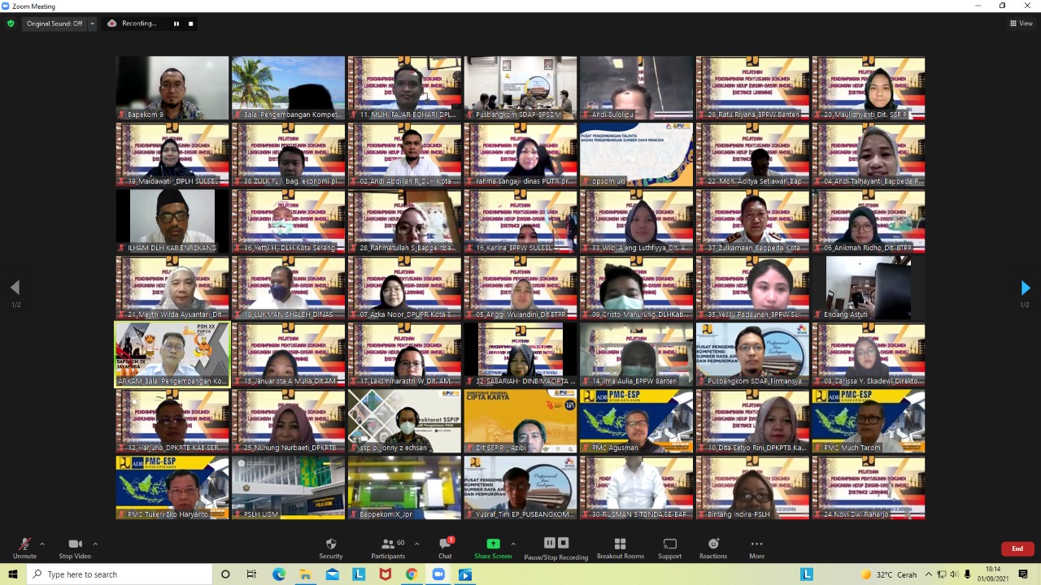
Task: Open Cortana circle icon on taskbar
Action: click(x=225, y=574)
